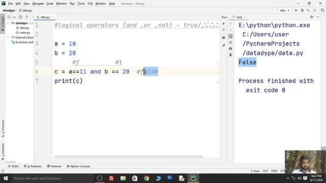Screen dimensions: 326x183
Task: Click the Stop icon in the top toolbar
Action: (315, 10)
